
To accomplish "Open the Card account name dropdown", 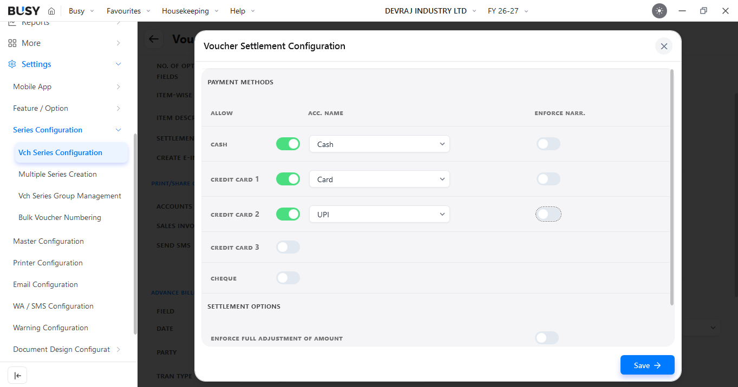I will tap(380, 179).
